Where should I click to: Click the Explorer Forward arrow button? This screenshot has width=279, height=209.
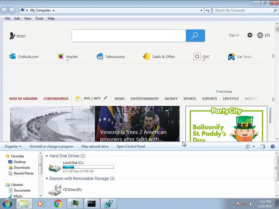[12, 10]
